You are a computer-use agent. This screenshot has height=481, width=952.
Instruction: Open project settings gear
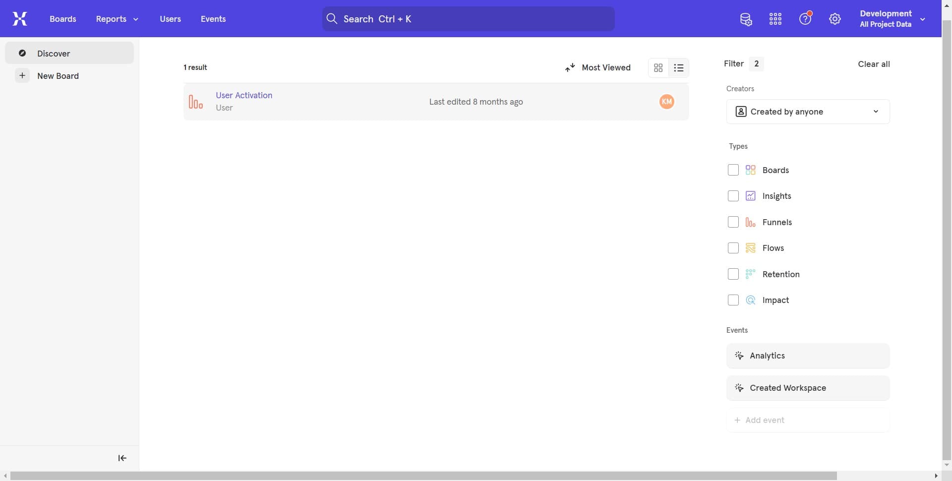tap(835, 18)
